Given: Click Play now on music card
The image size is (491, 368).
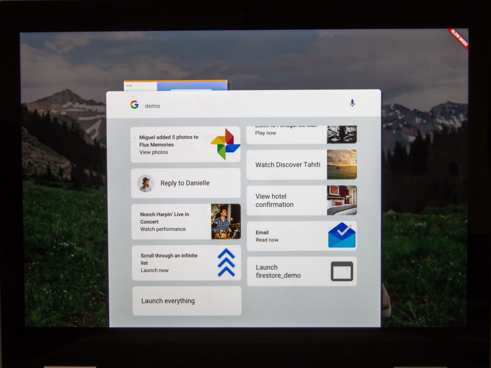Looking at the screenshot, I should 266,133.
